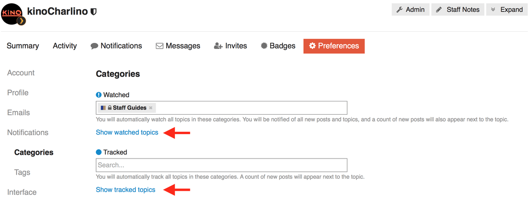Open the Tags notification preferences
Screen dimensions: 532x200
coord(22,172)
